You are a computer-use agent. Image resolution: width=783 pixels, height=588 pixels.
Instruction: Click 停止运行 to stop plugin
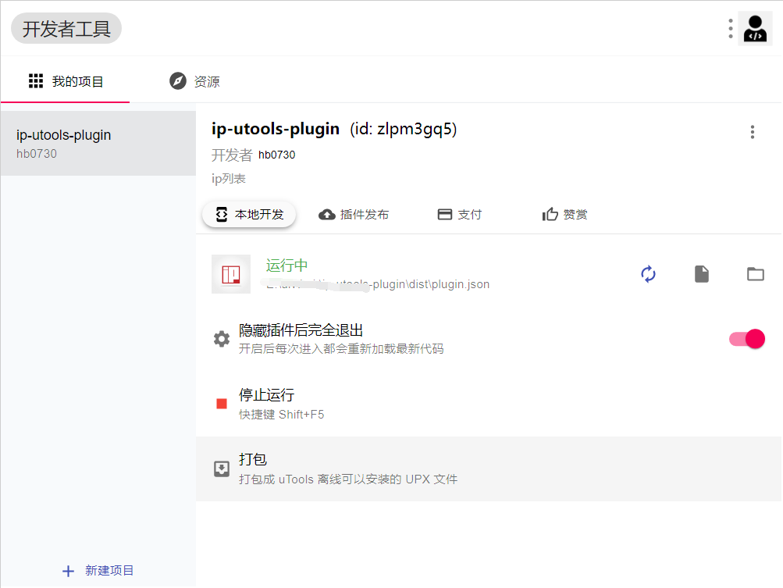click(x=489, y=404)
